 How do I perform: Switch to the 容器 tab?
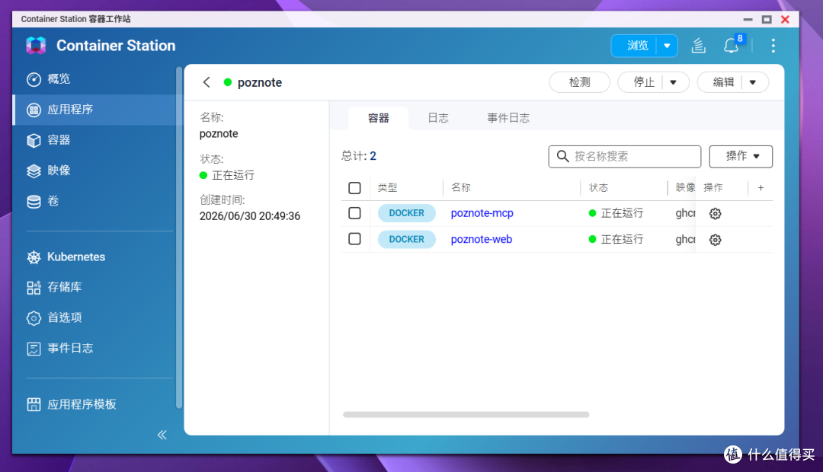(x=379, y=118)
